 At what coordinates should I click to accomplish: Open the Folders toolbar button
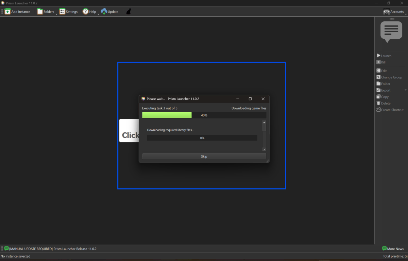pos(46,12)
